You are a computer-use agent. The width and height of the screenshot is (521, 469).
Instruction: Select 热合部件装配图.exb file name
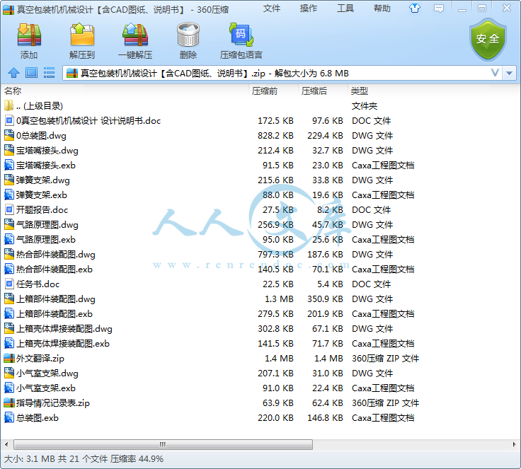pos(55,269)
